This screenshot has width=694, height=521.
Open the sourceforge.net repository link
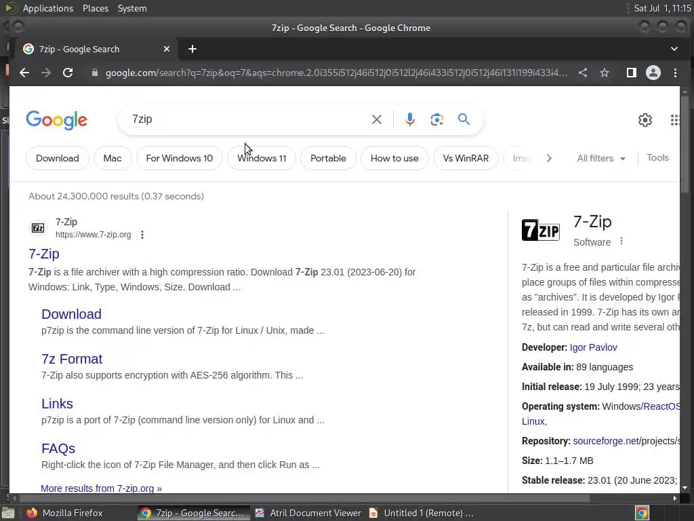(606, 441)
